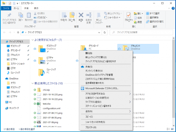Click クイック アクセスにピン留めする ribbon icon
Viewport: 176px width, 132px height.
9,15
